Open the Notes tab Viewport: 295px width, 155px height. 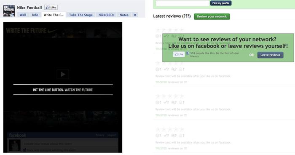[x=124, y=15]
